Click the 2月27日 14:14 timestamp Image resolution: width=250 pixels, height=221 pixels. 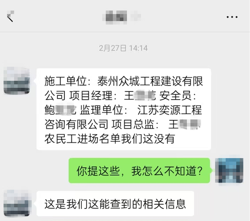[123, 48]
